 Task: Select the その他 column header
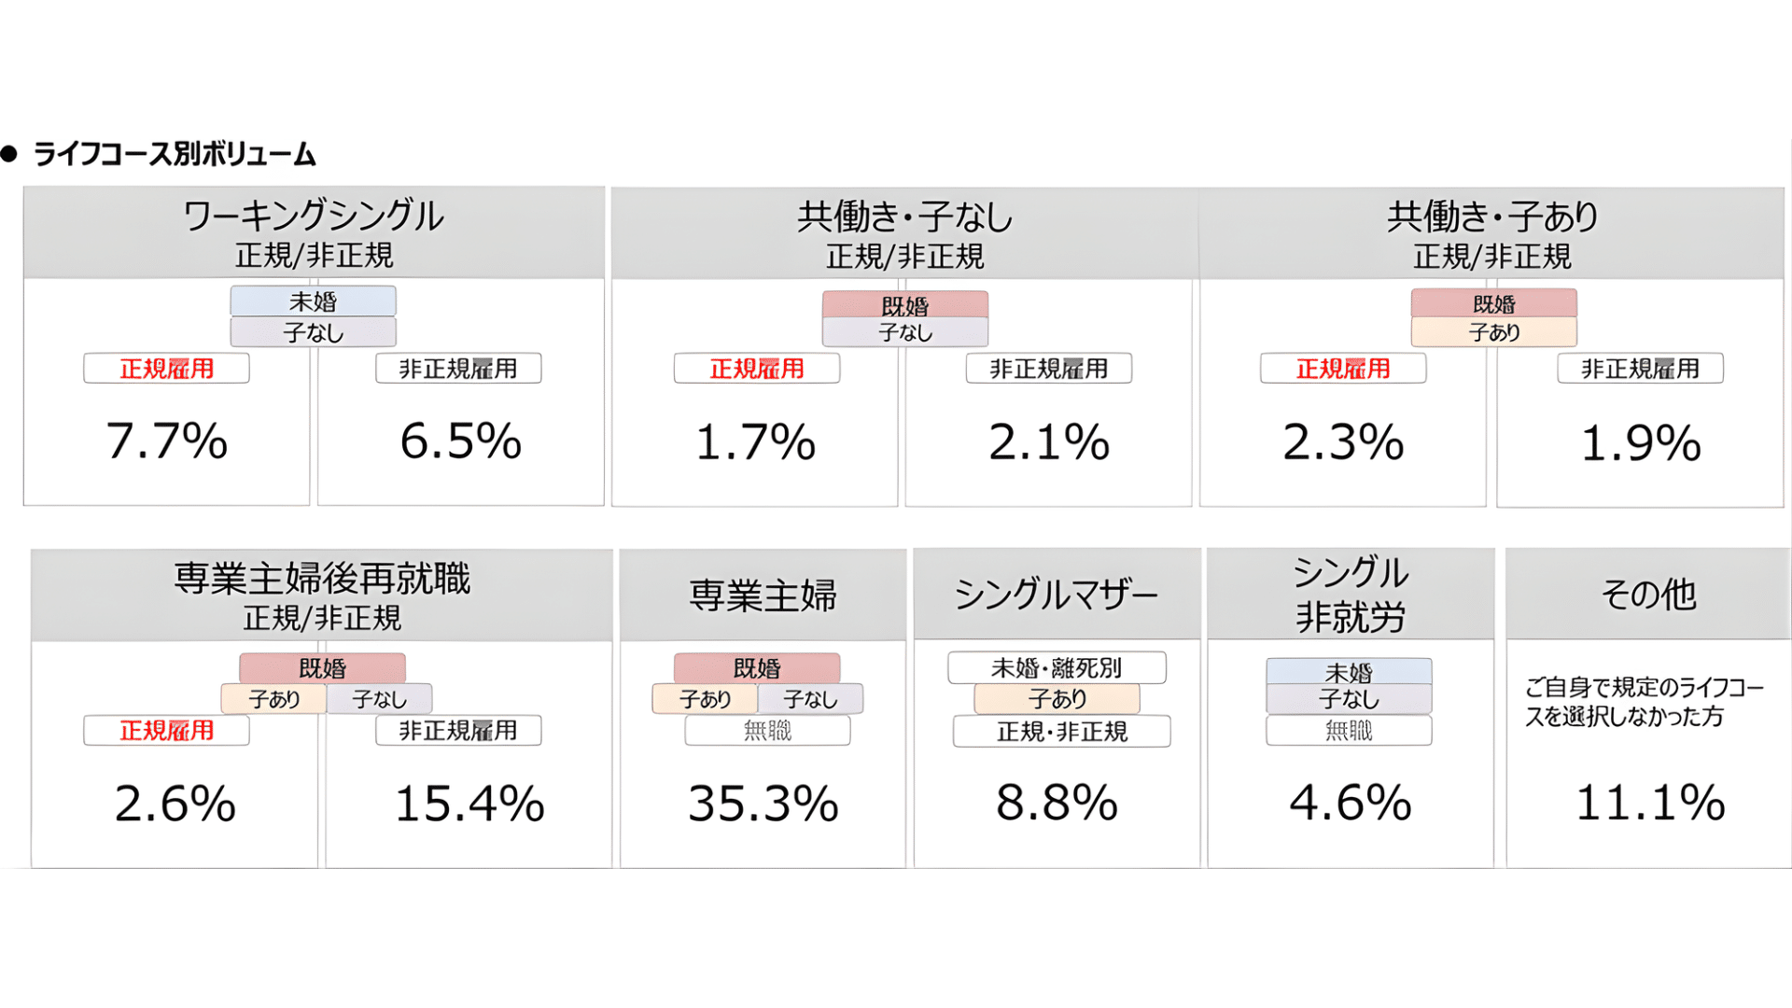pos(1648,595)
